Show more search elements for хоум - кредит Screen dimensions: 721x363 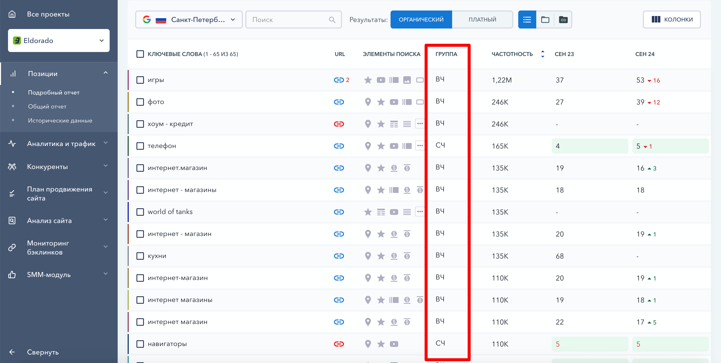(420, 123)
